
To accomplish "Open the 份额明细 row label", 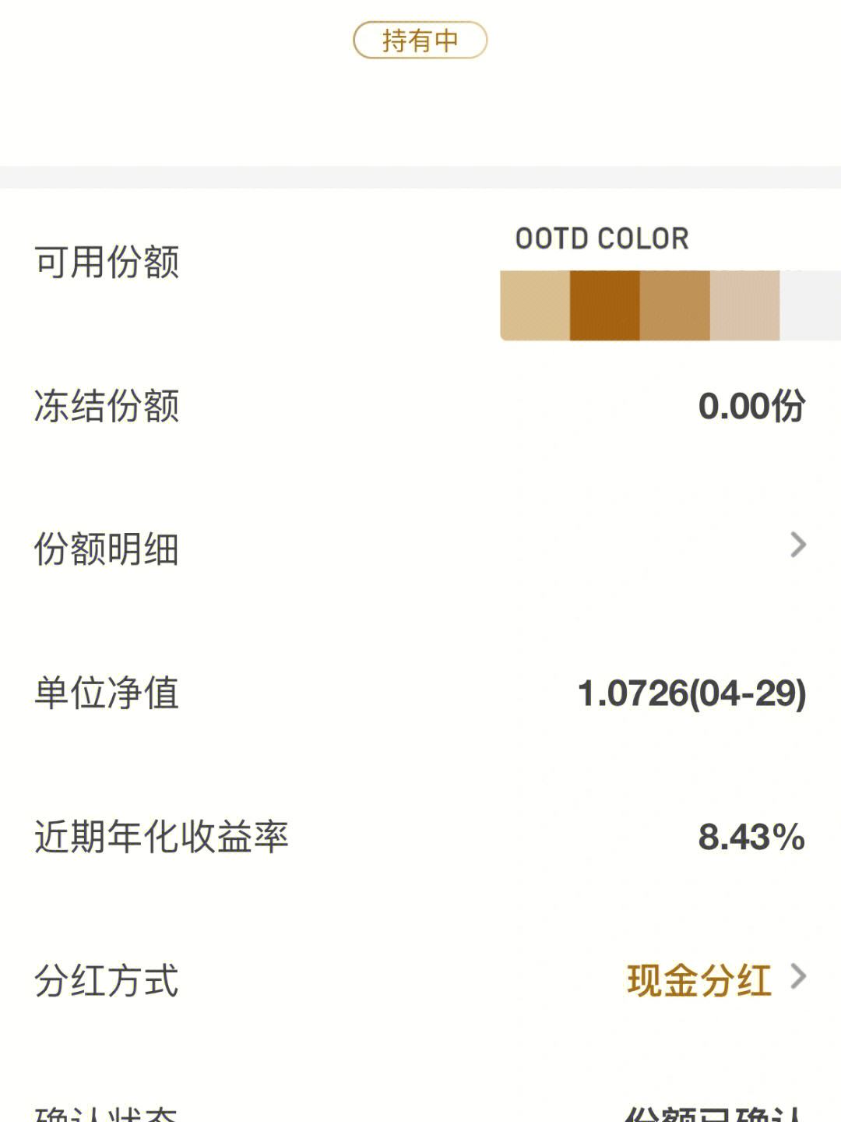I will (x=107, y=549).
